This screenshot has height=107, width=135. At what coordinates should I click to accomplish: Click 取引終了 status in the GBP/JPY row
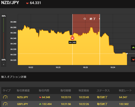(x=102, y=104)
